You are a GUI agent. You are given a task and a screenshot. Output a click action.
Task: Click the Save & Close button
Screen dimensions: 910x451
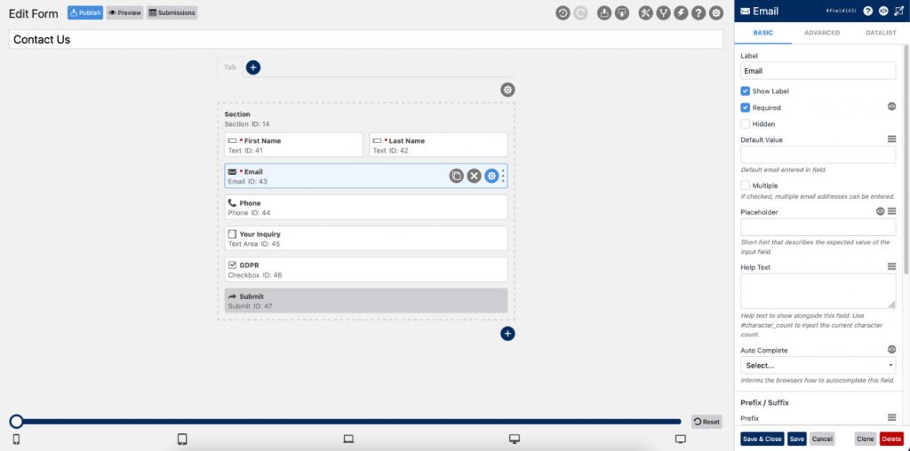point(762,439)
